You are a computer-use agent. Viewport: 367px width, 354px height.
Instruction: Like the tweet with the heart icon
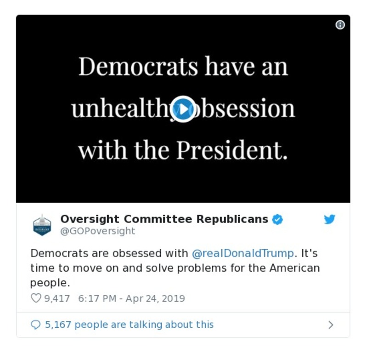(x=36, y=298)
